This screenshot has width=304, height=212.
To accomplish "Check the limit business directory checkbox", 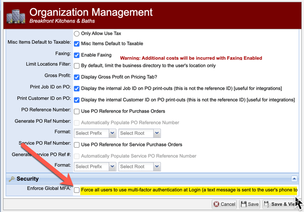I will [x=76, y=66].
